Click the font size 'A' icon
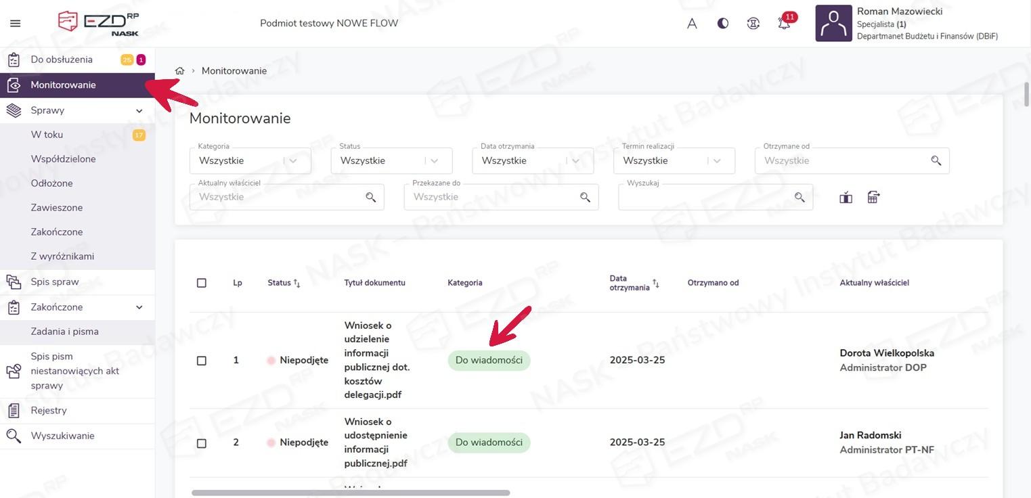The width and height of the screenshot is (1031, 498). tap(692, 24)
